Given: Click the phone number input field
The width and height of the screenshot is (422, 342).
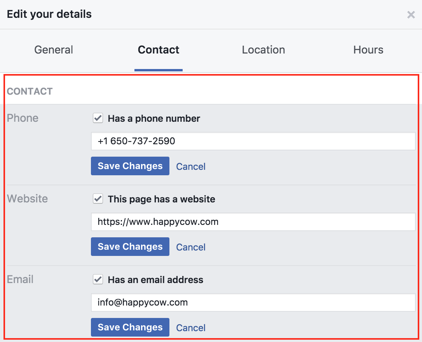Looking at the screenshot, I should [253, 141].
